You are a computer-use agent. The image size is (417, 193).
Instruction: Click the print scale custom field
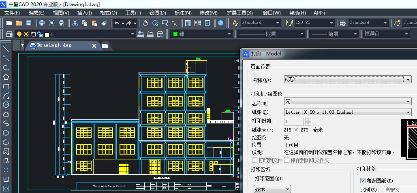click(x=400, y=189)
